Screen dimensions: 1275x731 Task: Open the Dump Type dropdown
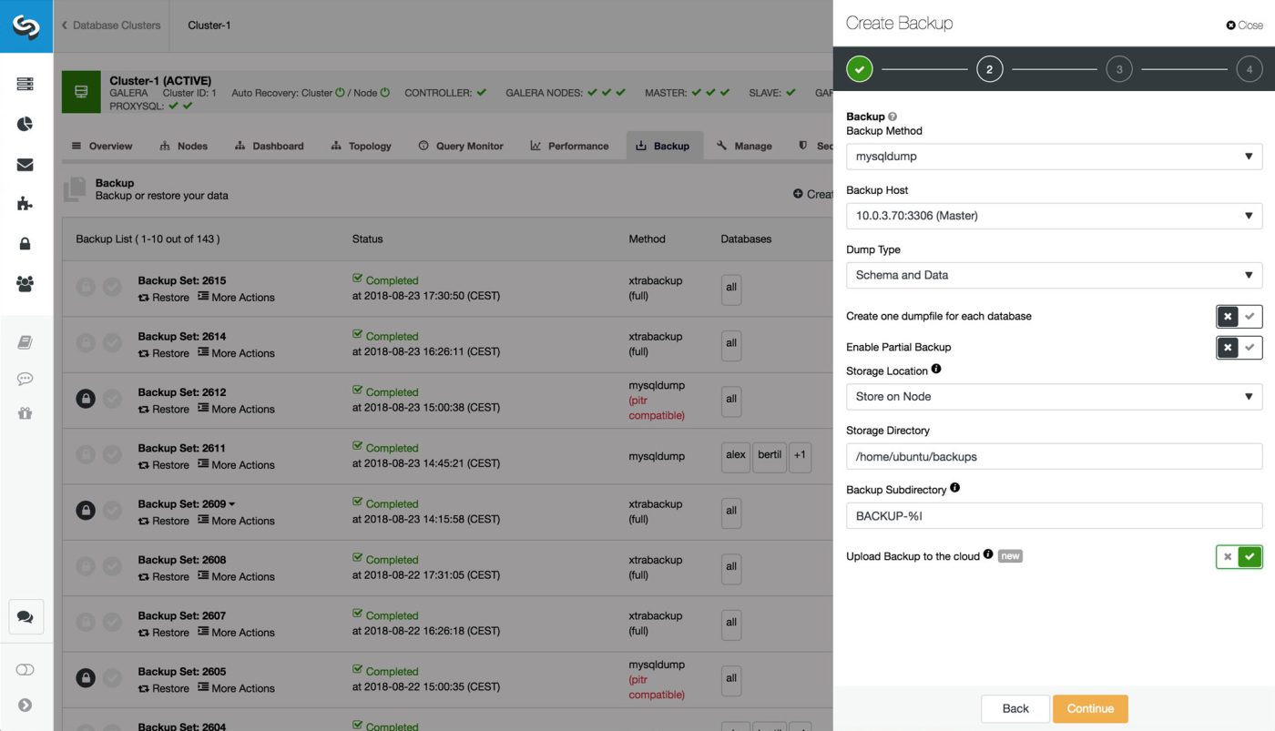pyautogui.click(x=1054, y=275)
